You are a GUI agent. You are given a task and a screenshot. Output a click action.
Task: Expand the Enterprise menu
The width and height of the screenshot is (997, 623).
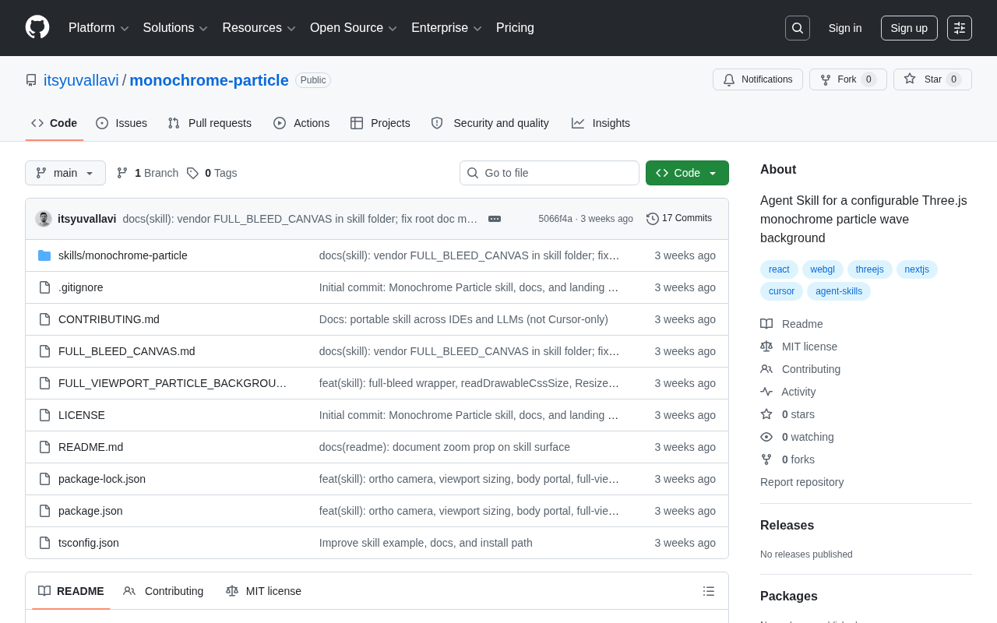pos(447,28)
